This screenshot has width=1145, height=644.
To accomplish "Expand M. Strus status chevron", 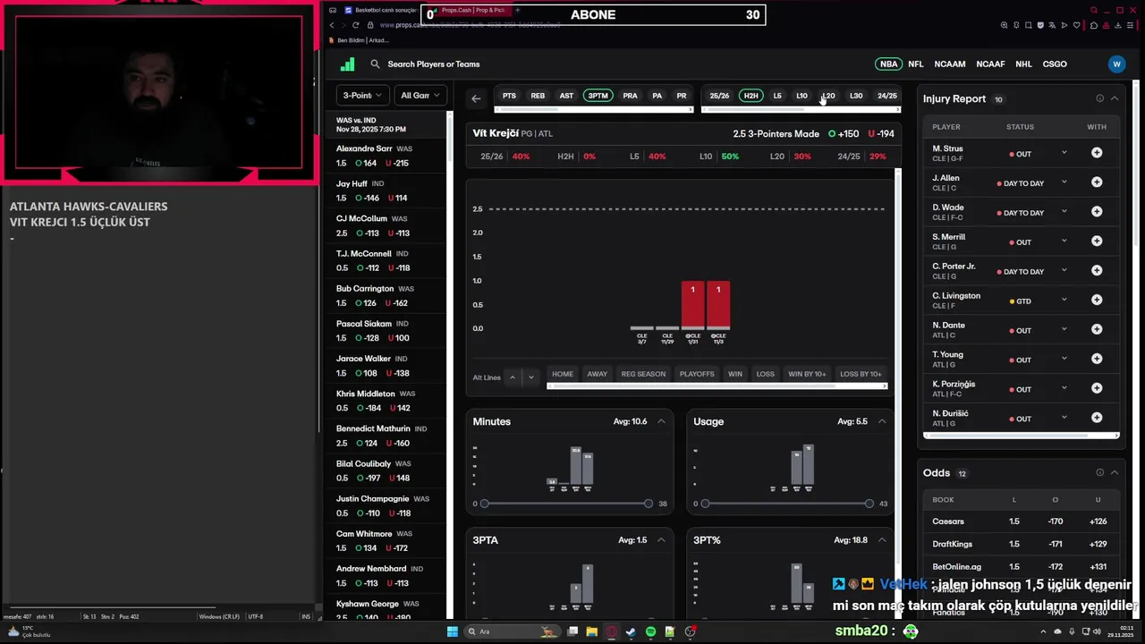I will coord(1064,153).
